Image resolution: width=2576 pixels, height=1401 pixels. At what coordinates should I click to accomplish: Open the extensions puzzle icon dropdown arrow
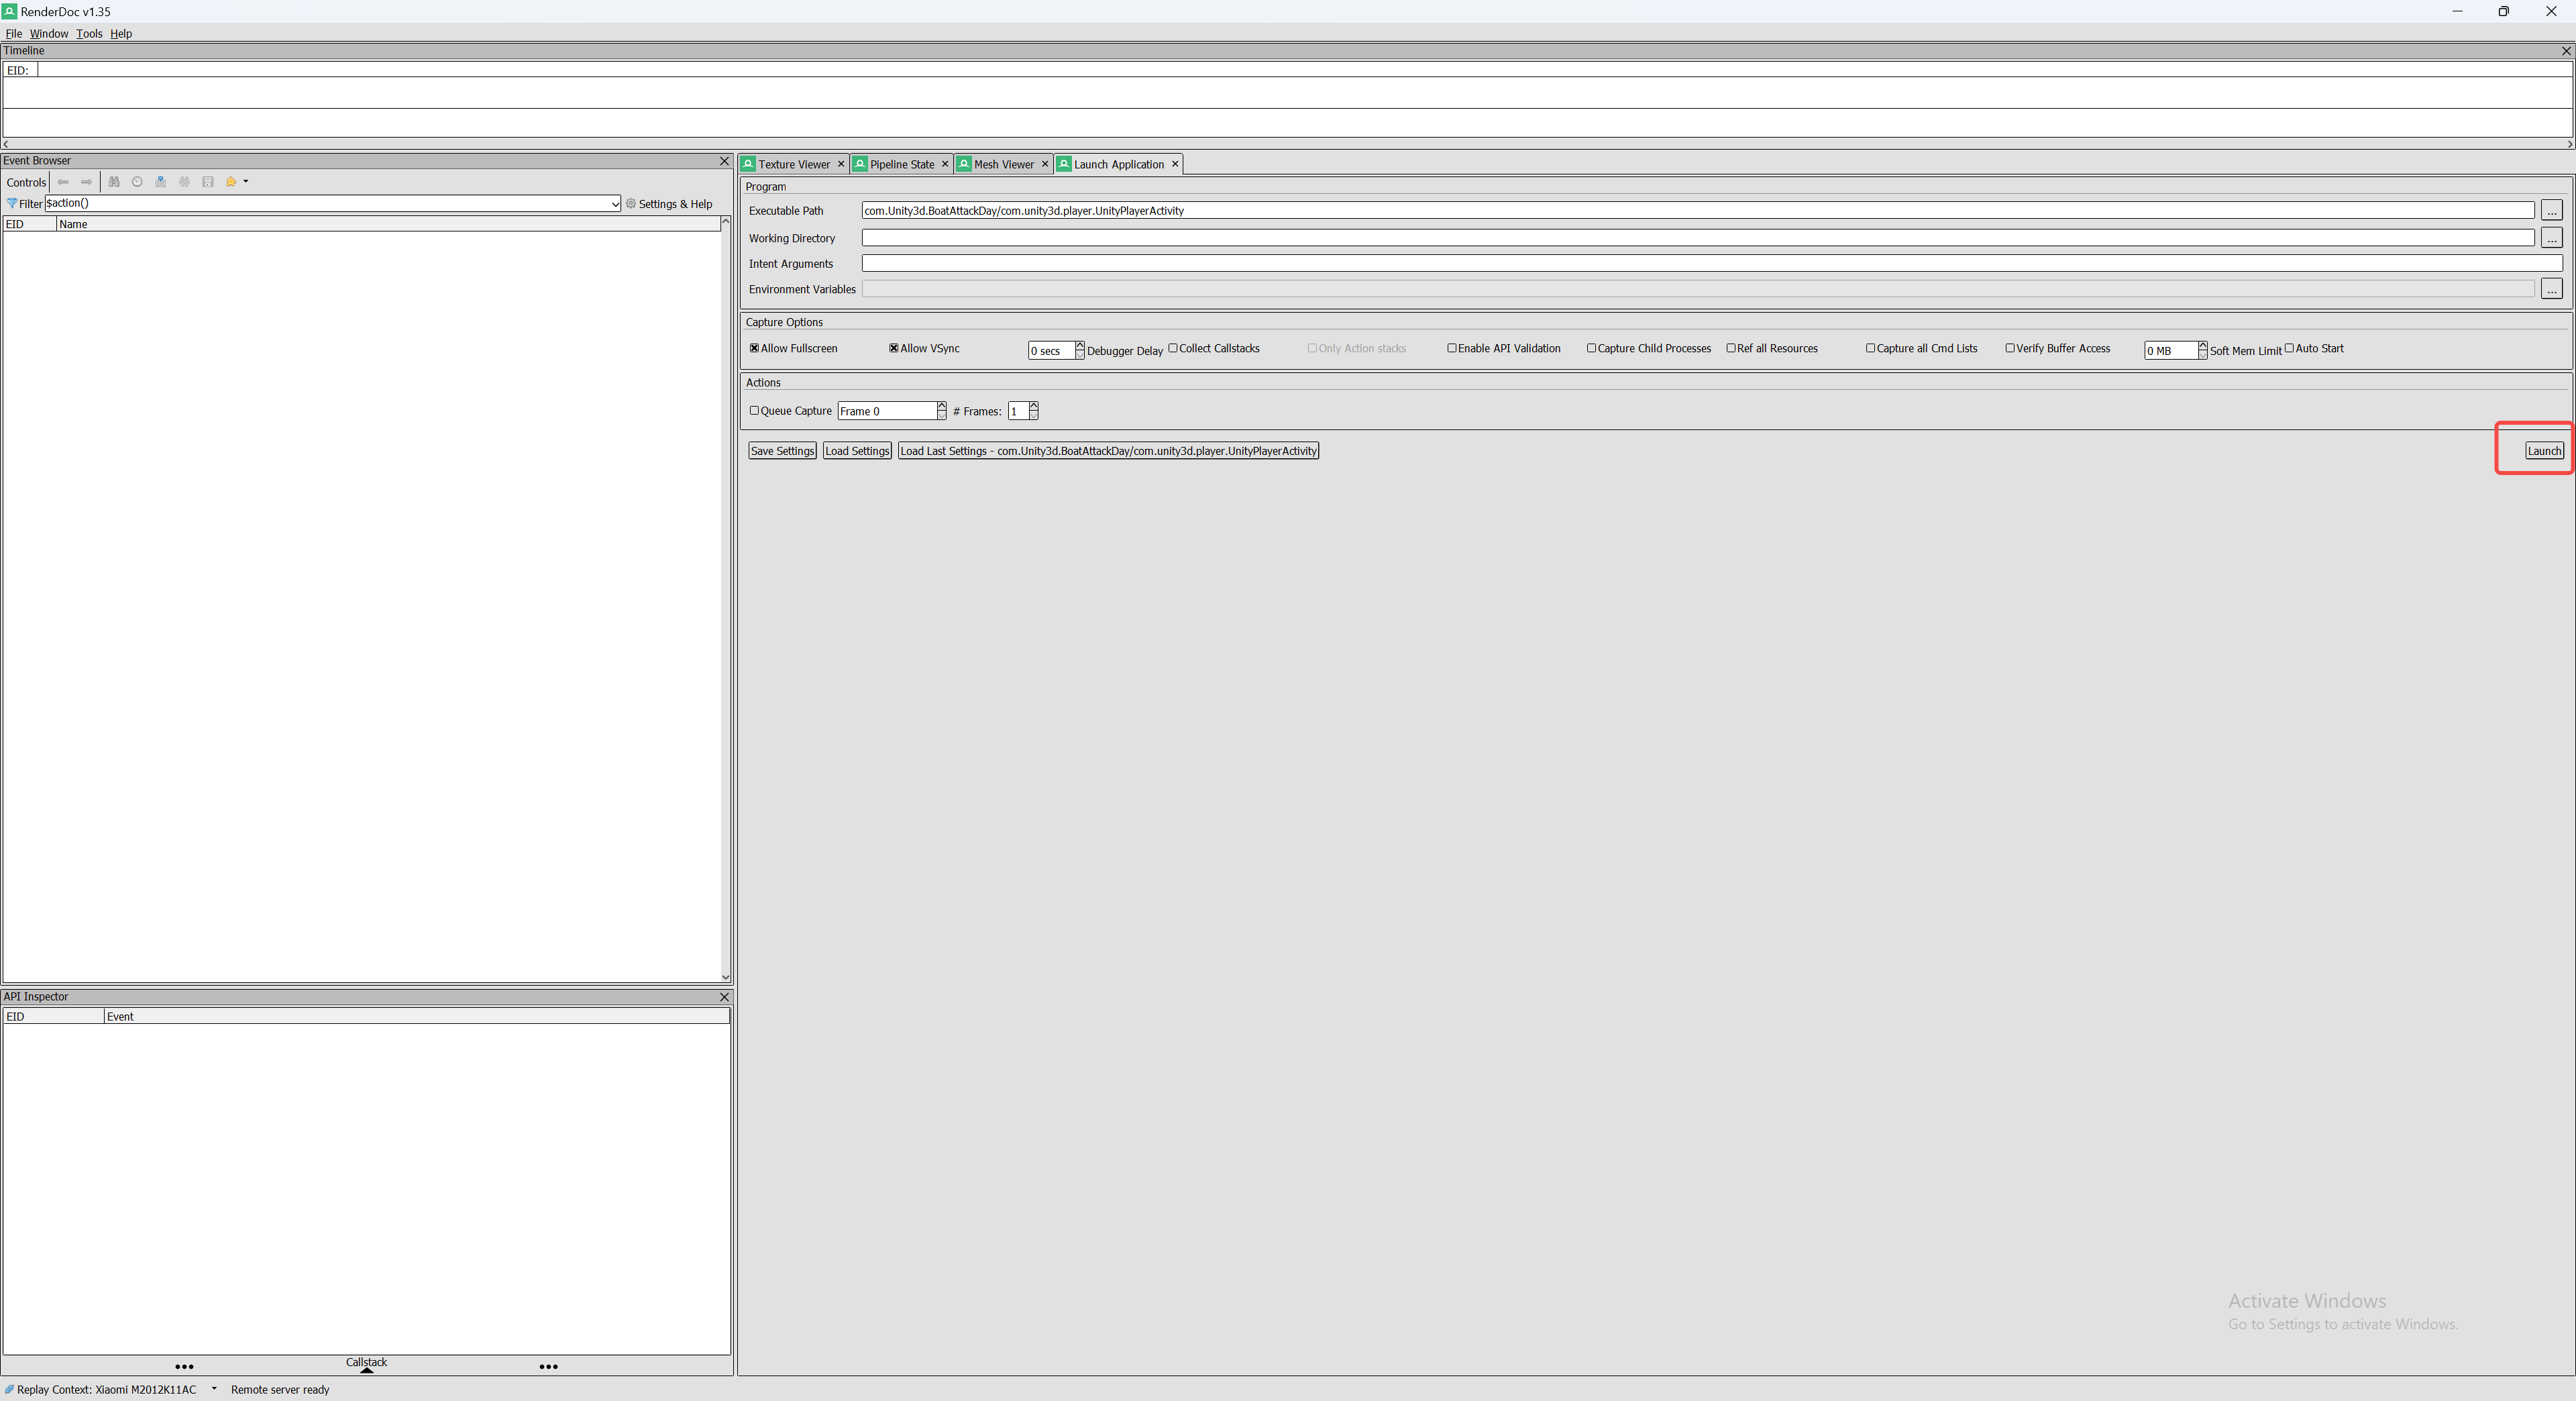point(246,182)
